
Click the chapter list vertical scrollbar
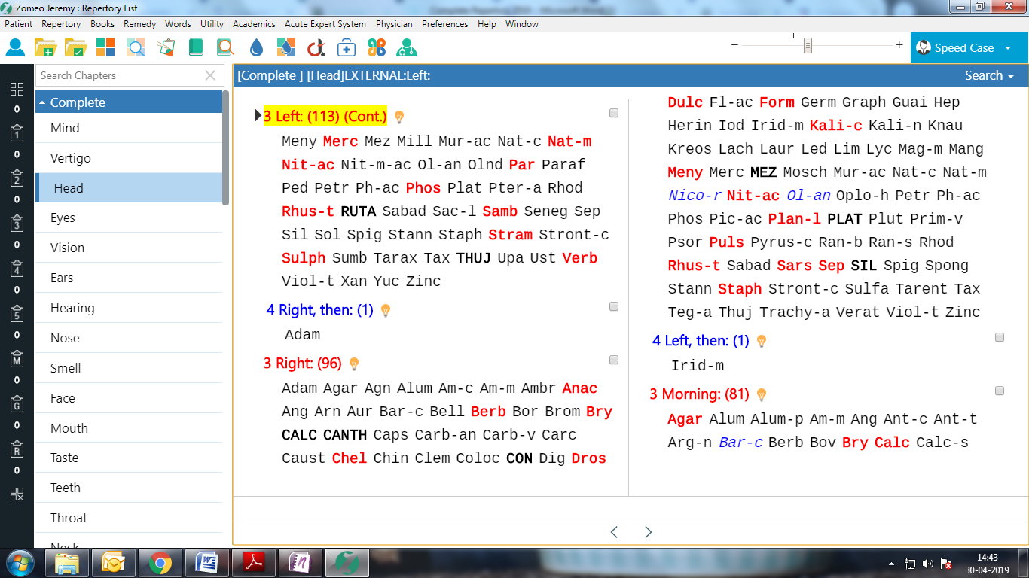point(226,148)
